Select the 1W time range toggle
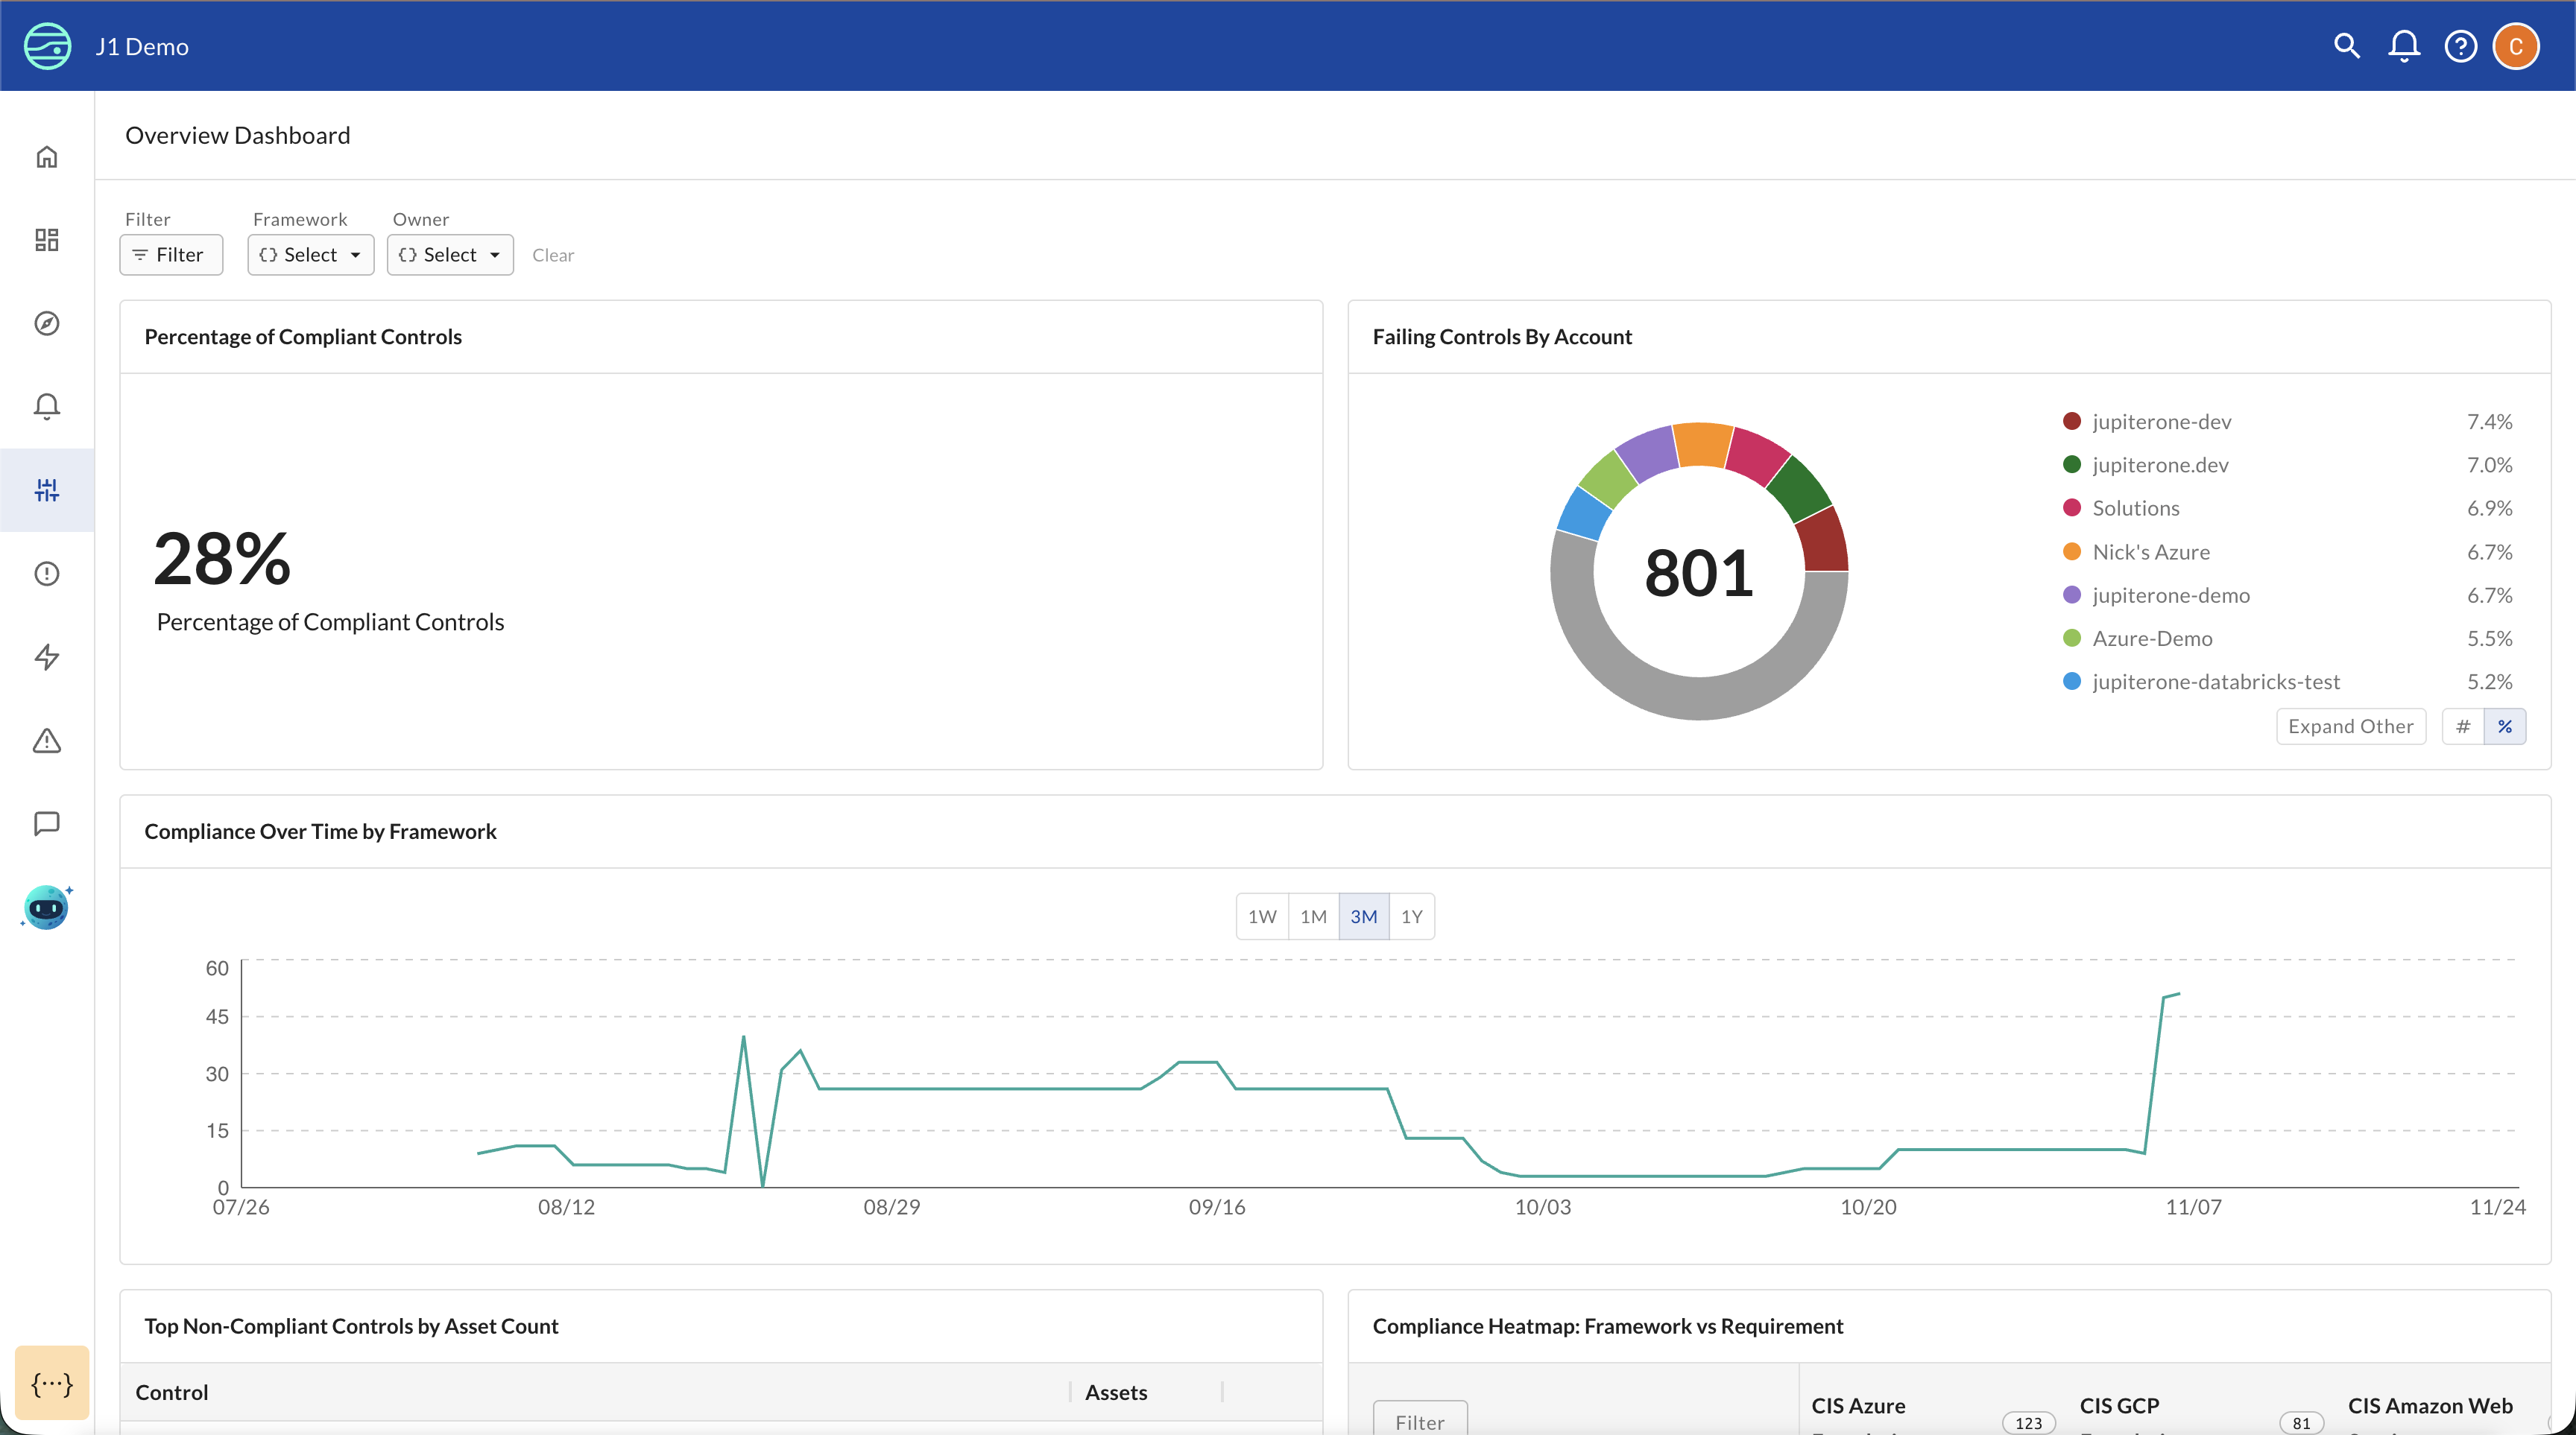The height and width of the screenshot is (1435, 2576). pyautogui.click(x=1261, y=916)
